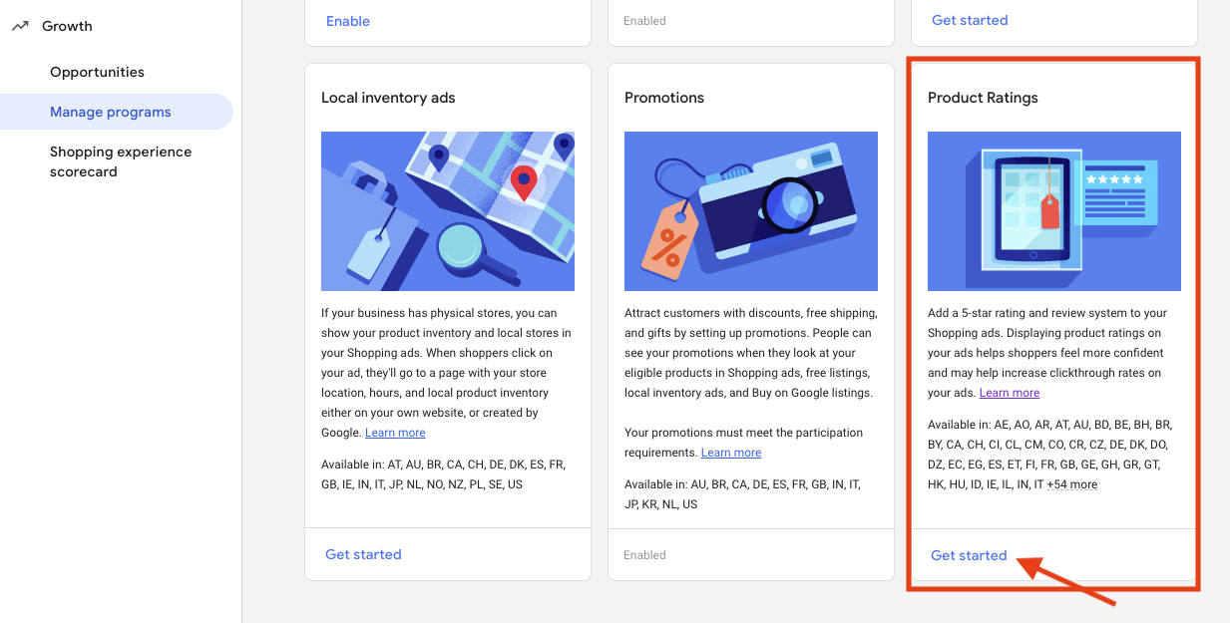This screenshot has height=623, width=1230.
Task: Click 'Enable' on the top-left card
Action: [x=347, y=20]
